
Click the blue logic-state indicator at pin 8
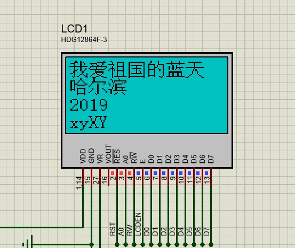point(164,173)
